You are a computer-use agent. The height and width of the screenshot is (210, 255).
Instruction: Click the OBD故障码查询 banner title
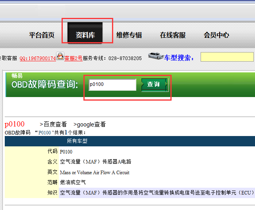[45, 84]
